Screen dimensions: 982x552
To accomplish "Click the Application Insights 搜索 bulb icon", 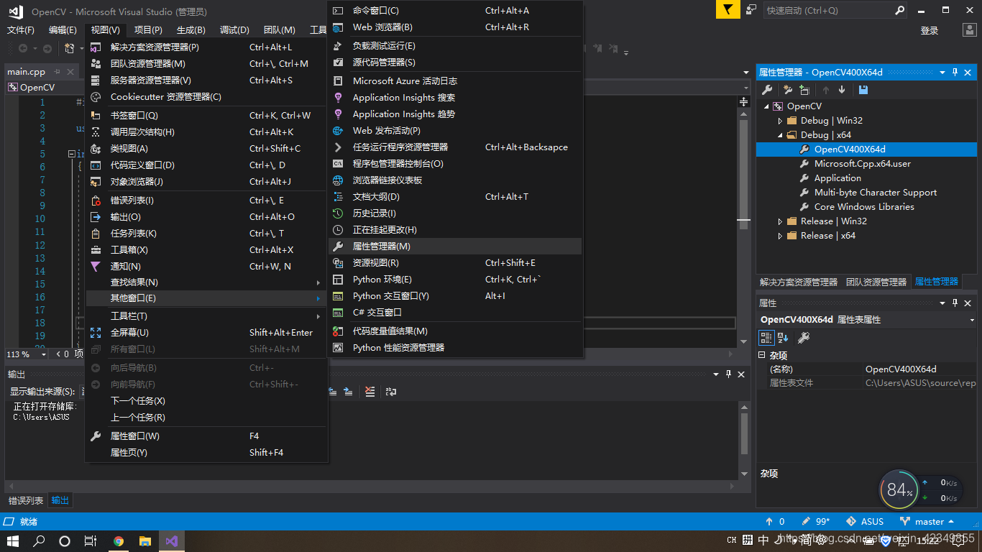I will (338, 97).
